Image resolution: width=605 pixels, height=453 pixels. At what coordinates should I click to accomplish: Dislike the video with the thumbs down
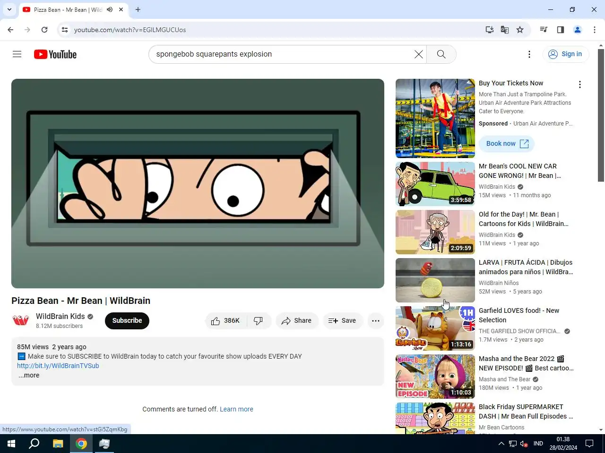click(x=259, y=321)
